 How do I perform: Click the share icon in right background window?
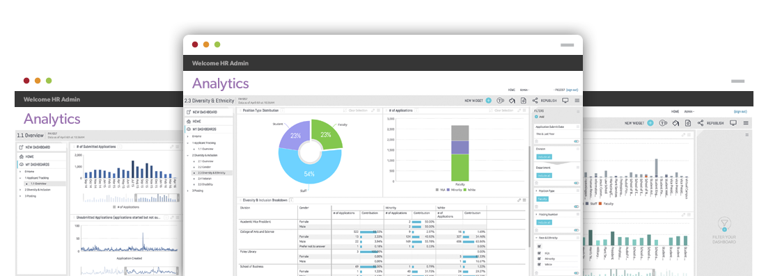coord(701,123)
